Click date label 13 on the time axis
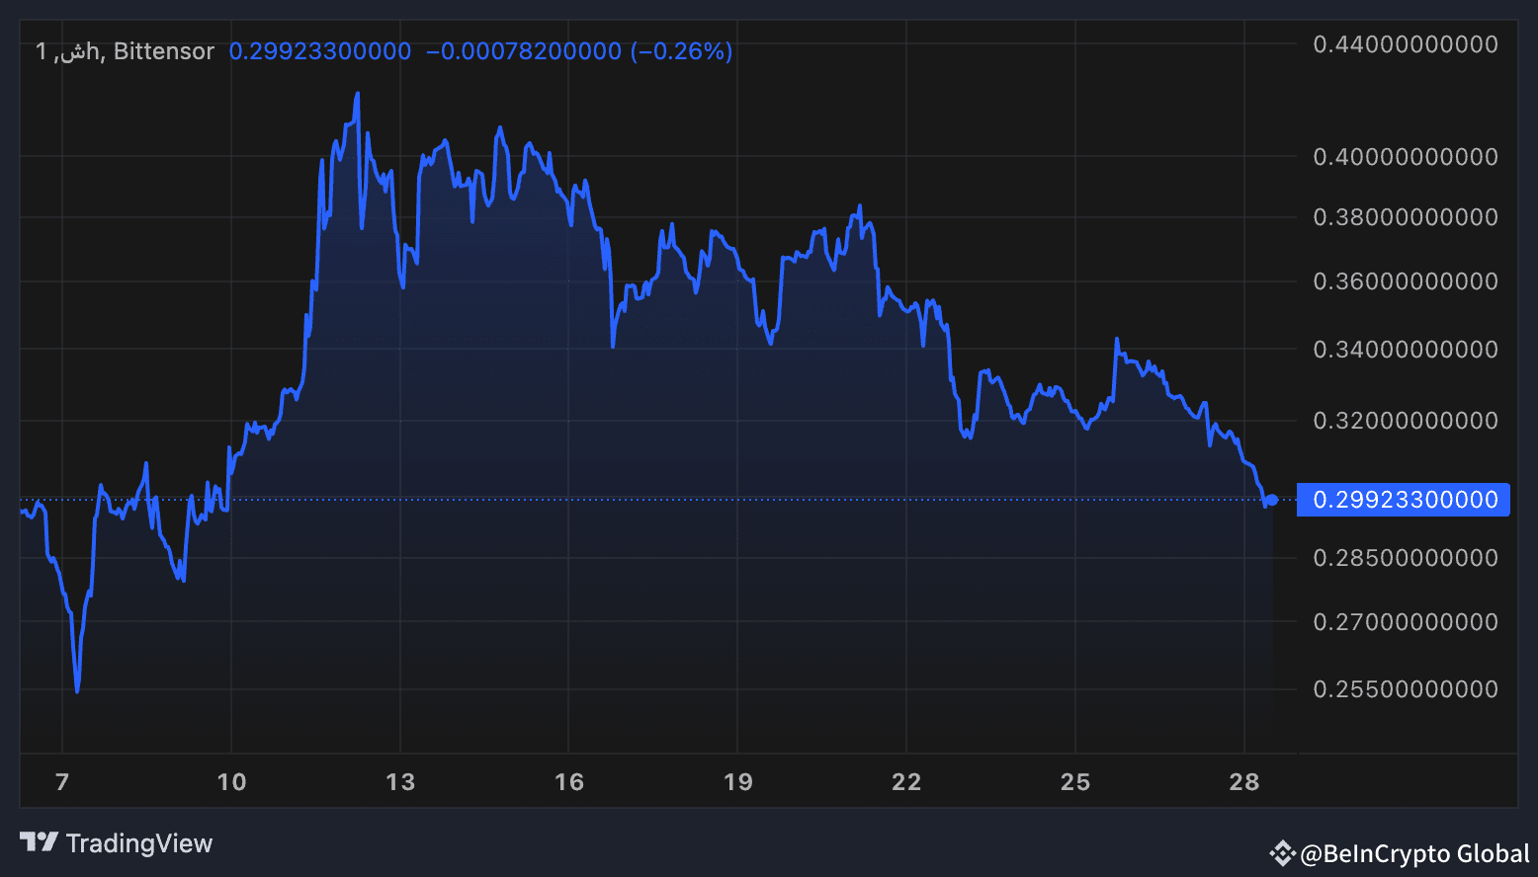This screenshot has height=877, width=1538. tap(400, 782)
